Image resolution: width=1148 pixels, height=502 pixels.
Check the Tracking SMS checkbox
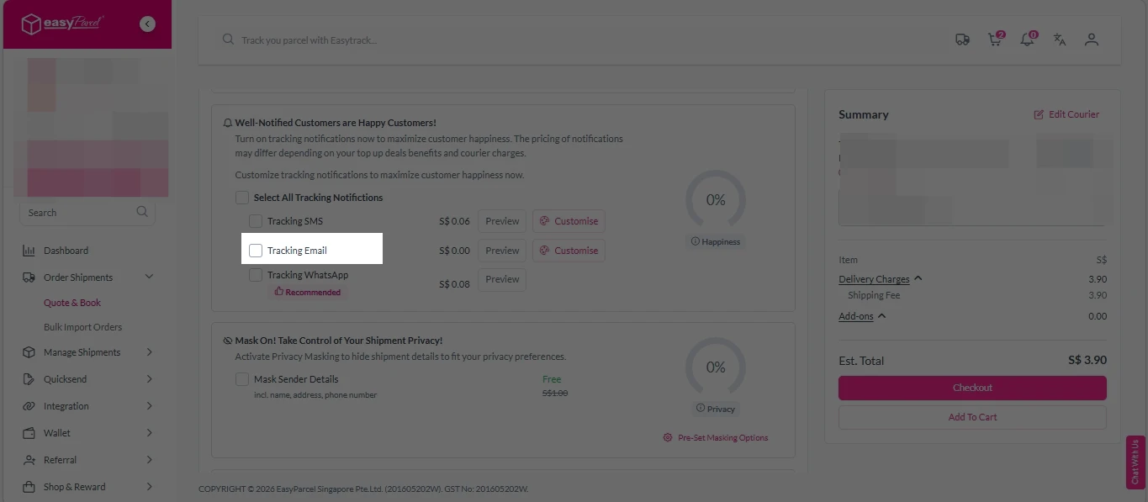click(x=256, y=221)
